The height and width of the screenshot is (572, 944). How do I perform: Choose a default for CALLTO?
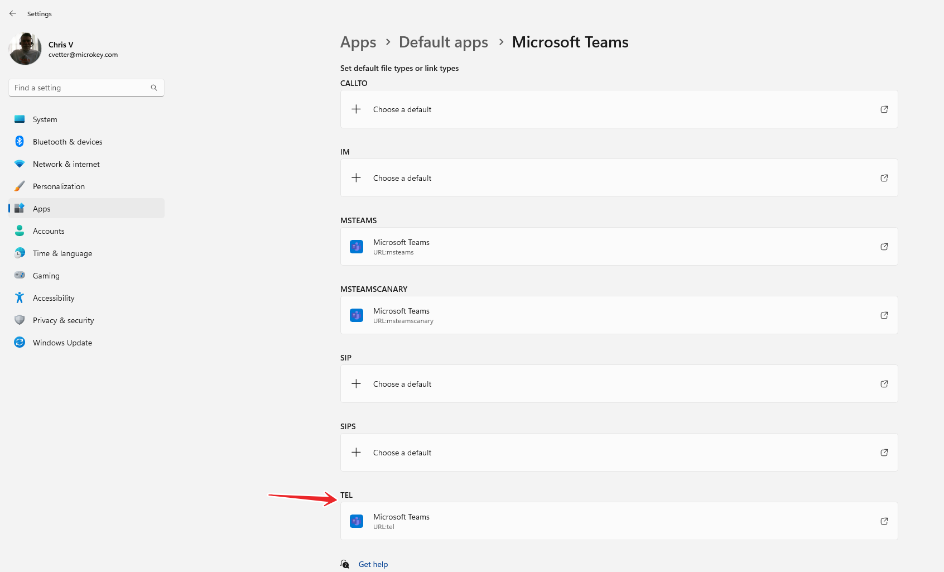(x=619, y=109)
